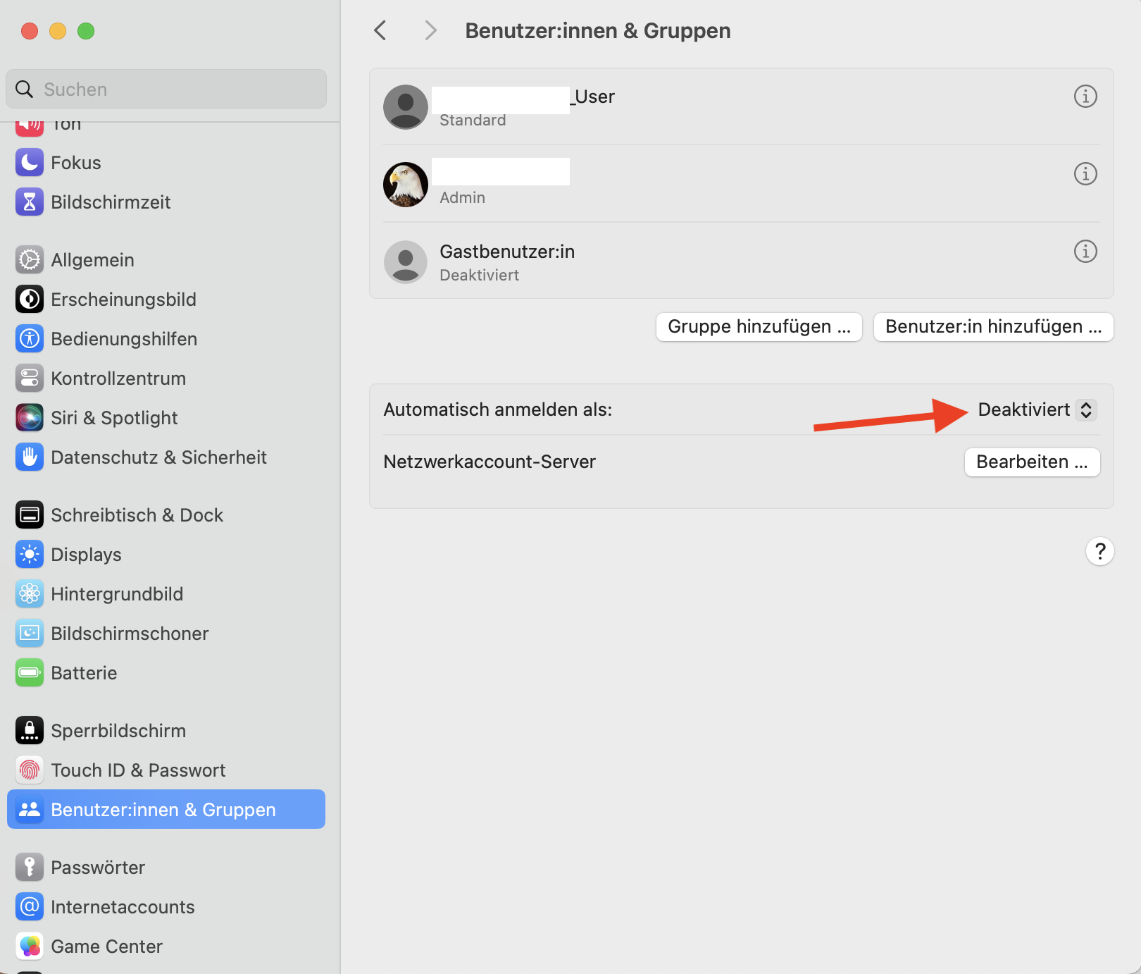Open Allgemein sidebar entry
The width and height of the screenshot is (1141, 974).
tap(166, 260)
